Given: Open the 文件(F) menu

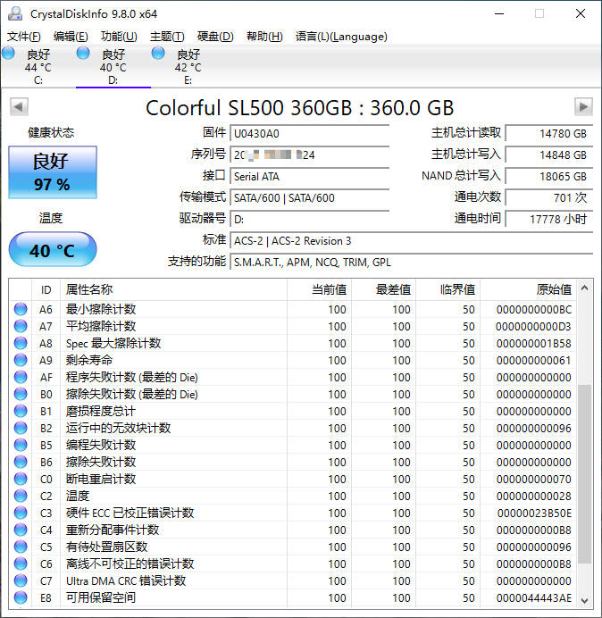Looking at the screenshot, I should tap(23, 37).
